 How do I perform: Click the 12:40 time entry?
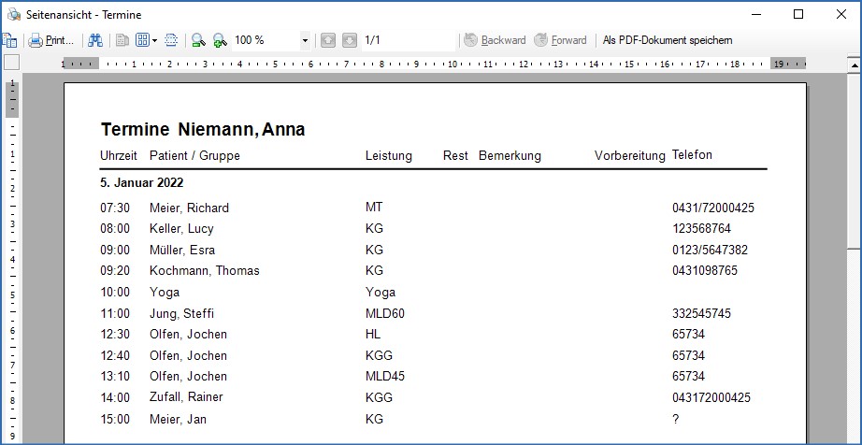click(115, 356)
